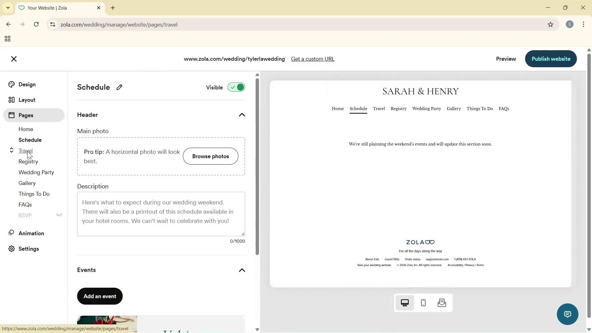The height and width of the screenshot is (333, 592).
Task: Toggle the Schedule page Visible switch off
Action: tap(236, 87)
